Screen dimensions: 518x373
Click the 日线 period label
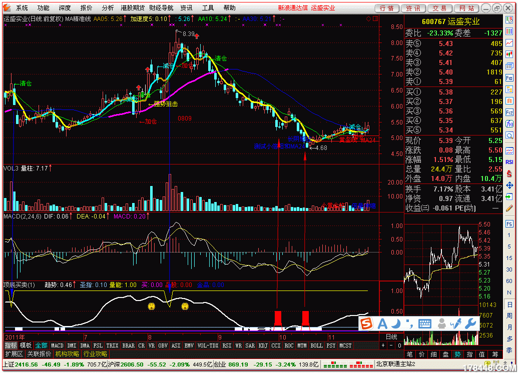pos(391,337)
